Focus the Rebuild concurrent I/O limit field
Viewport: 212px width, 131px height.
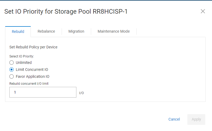click(43, 92)
